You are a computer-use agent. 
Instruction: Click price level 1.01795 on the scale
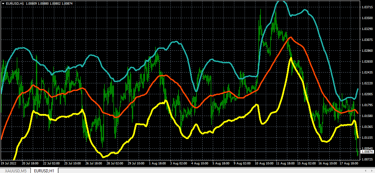click(368, 105)
